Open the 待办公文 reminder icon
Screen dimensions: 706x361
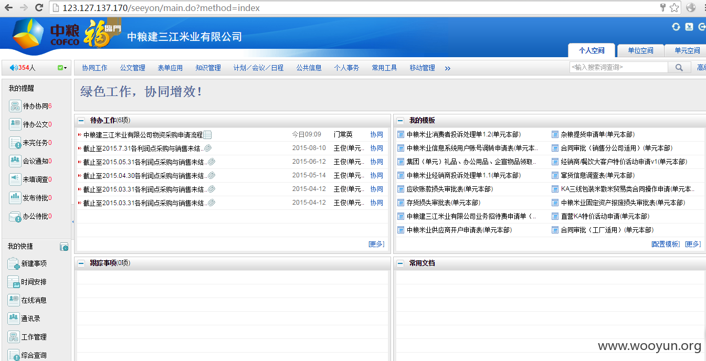(x=15, y=124)
